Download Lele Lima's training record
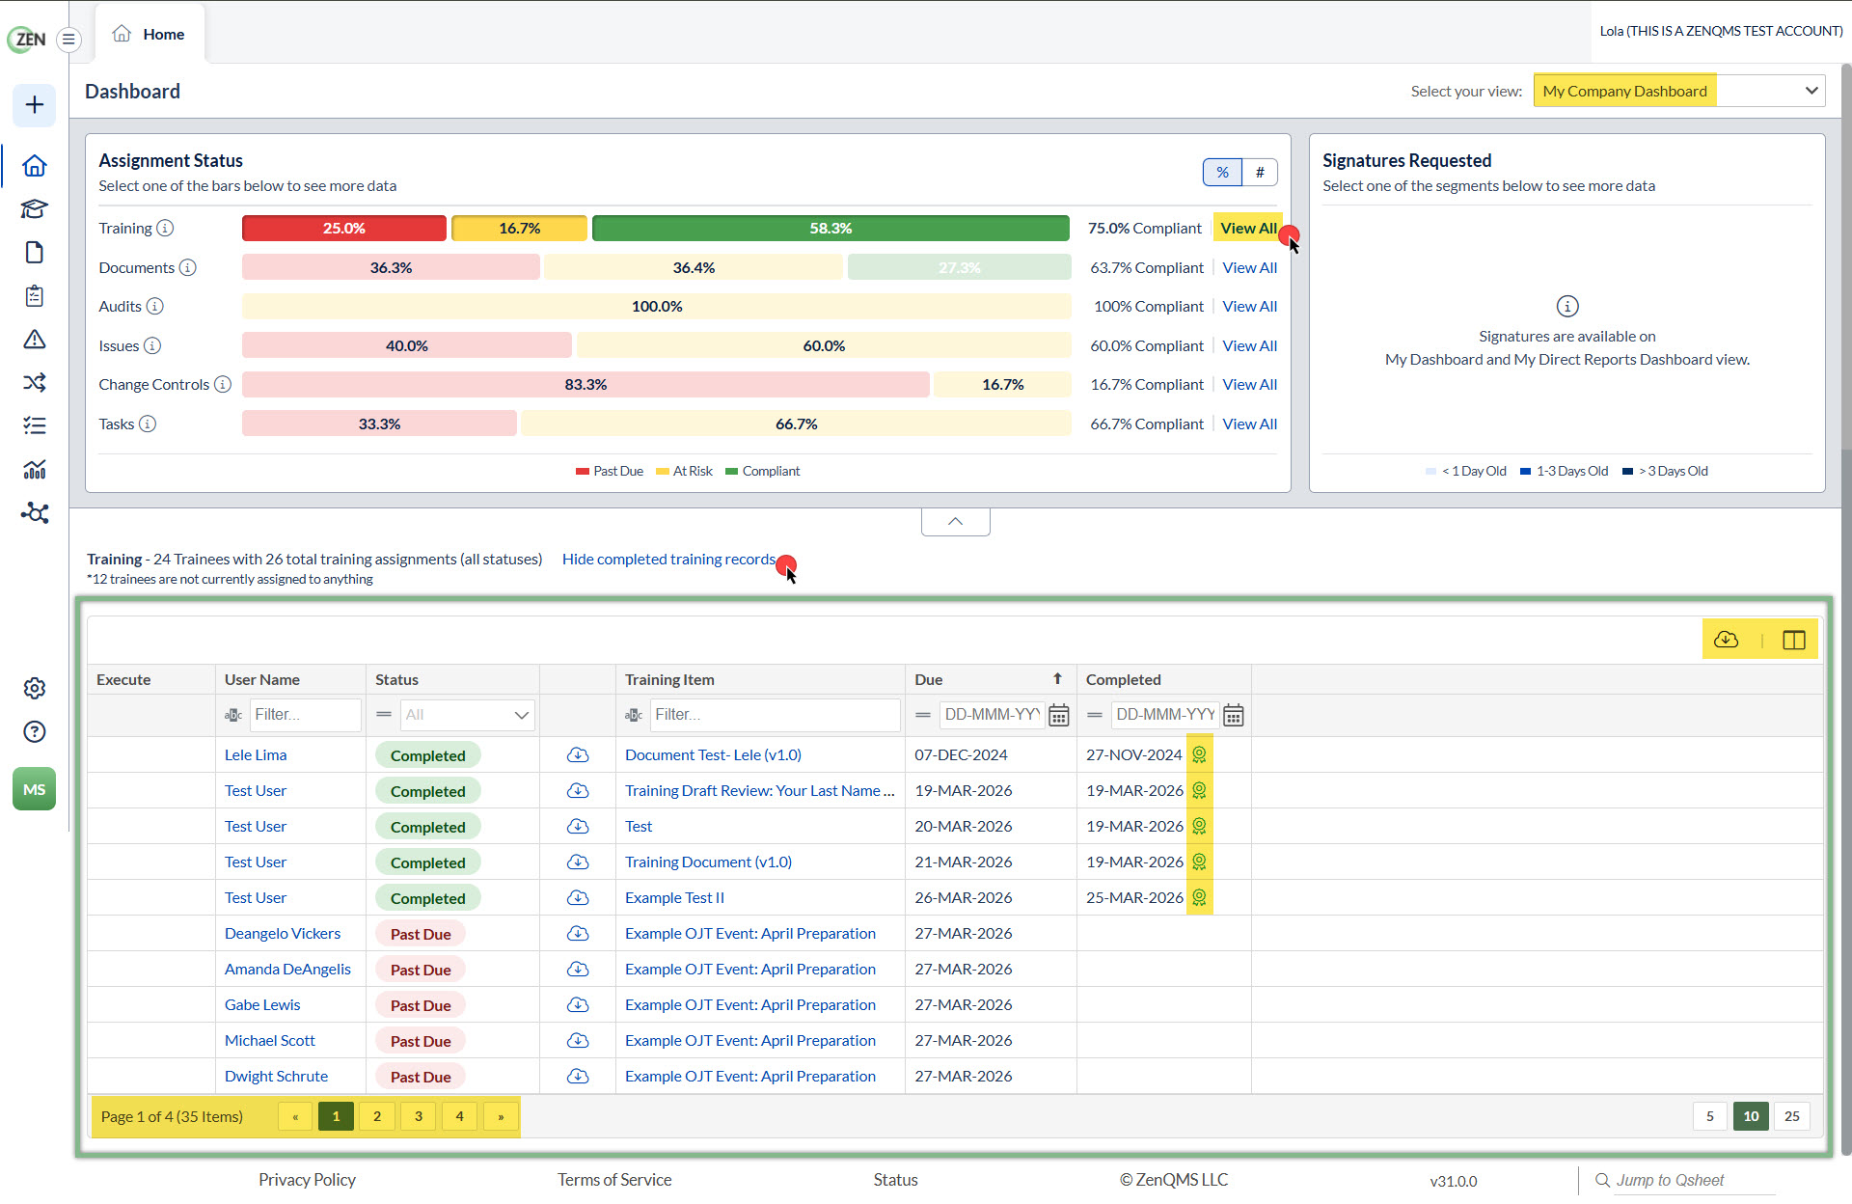1852x1204 pixels. (x=578, y=754)
